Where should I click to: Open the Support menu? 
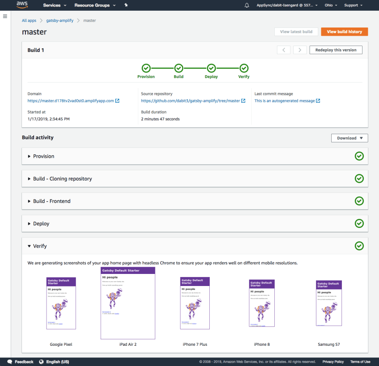(x=353, y=5)
